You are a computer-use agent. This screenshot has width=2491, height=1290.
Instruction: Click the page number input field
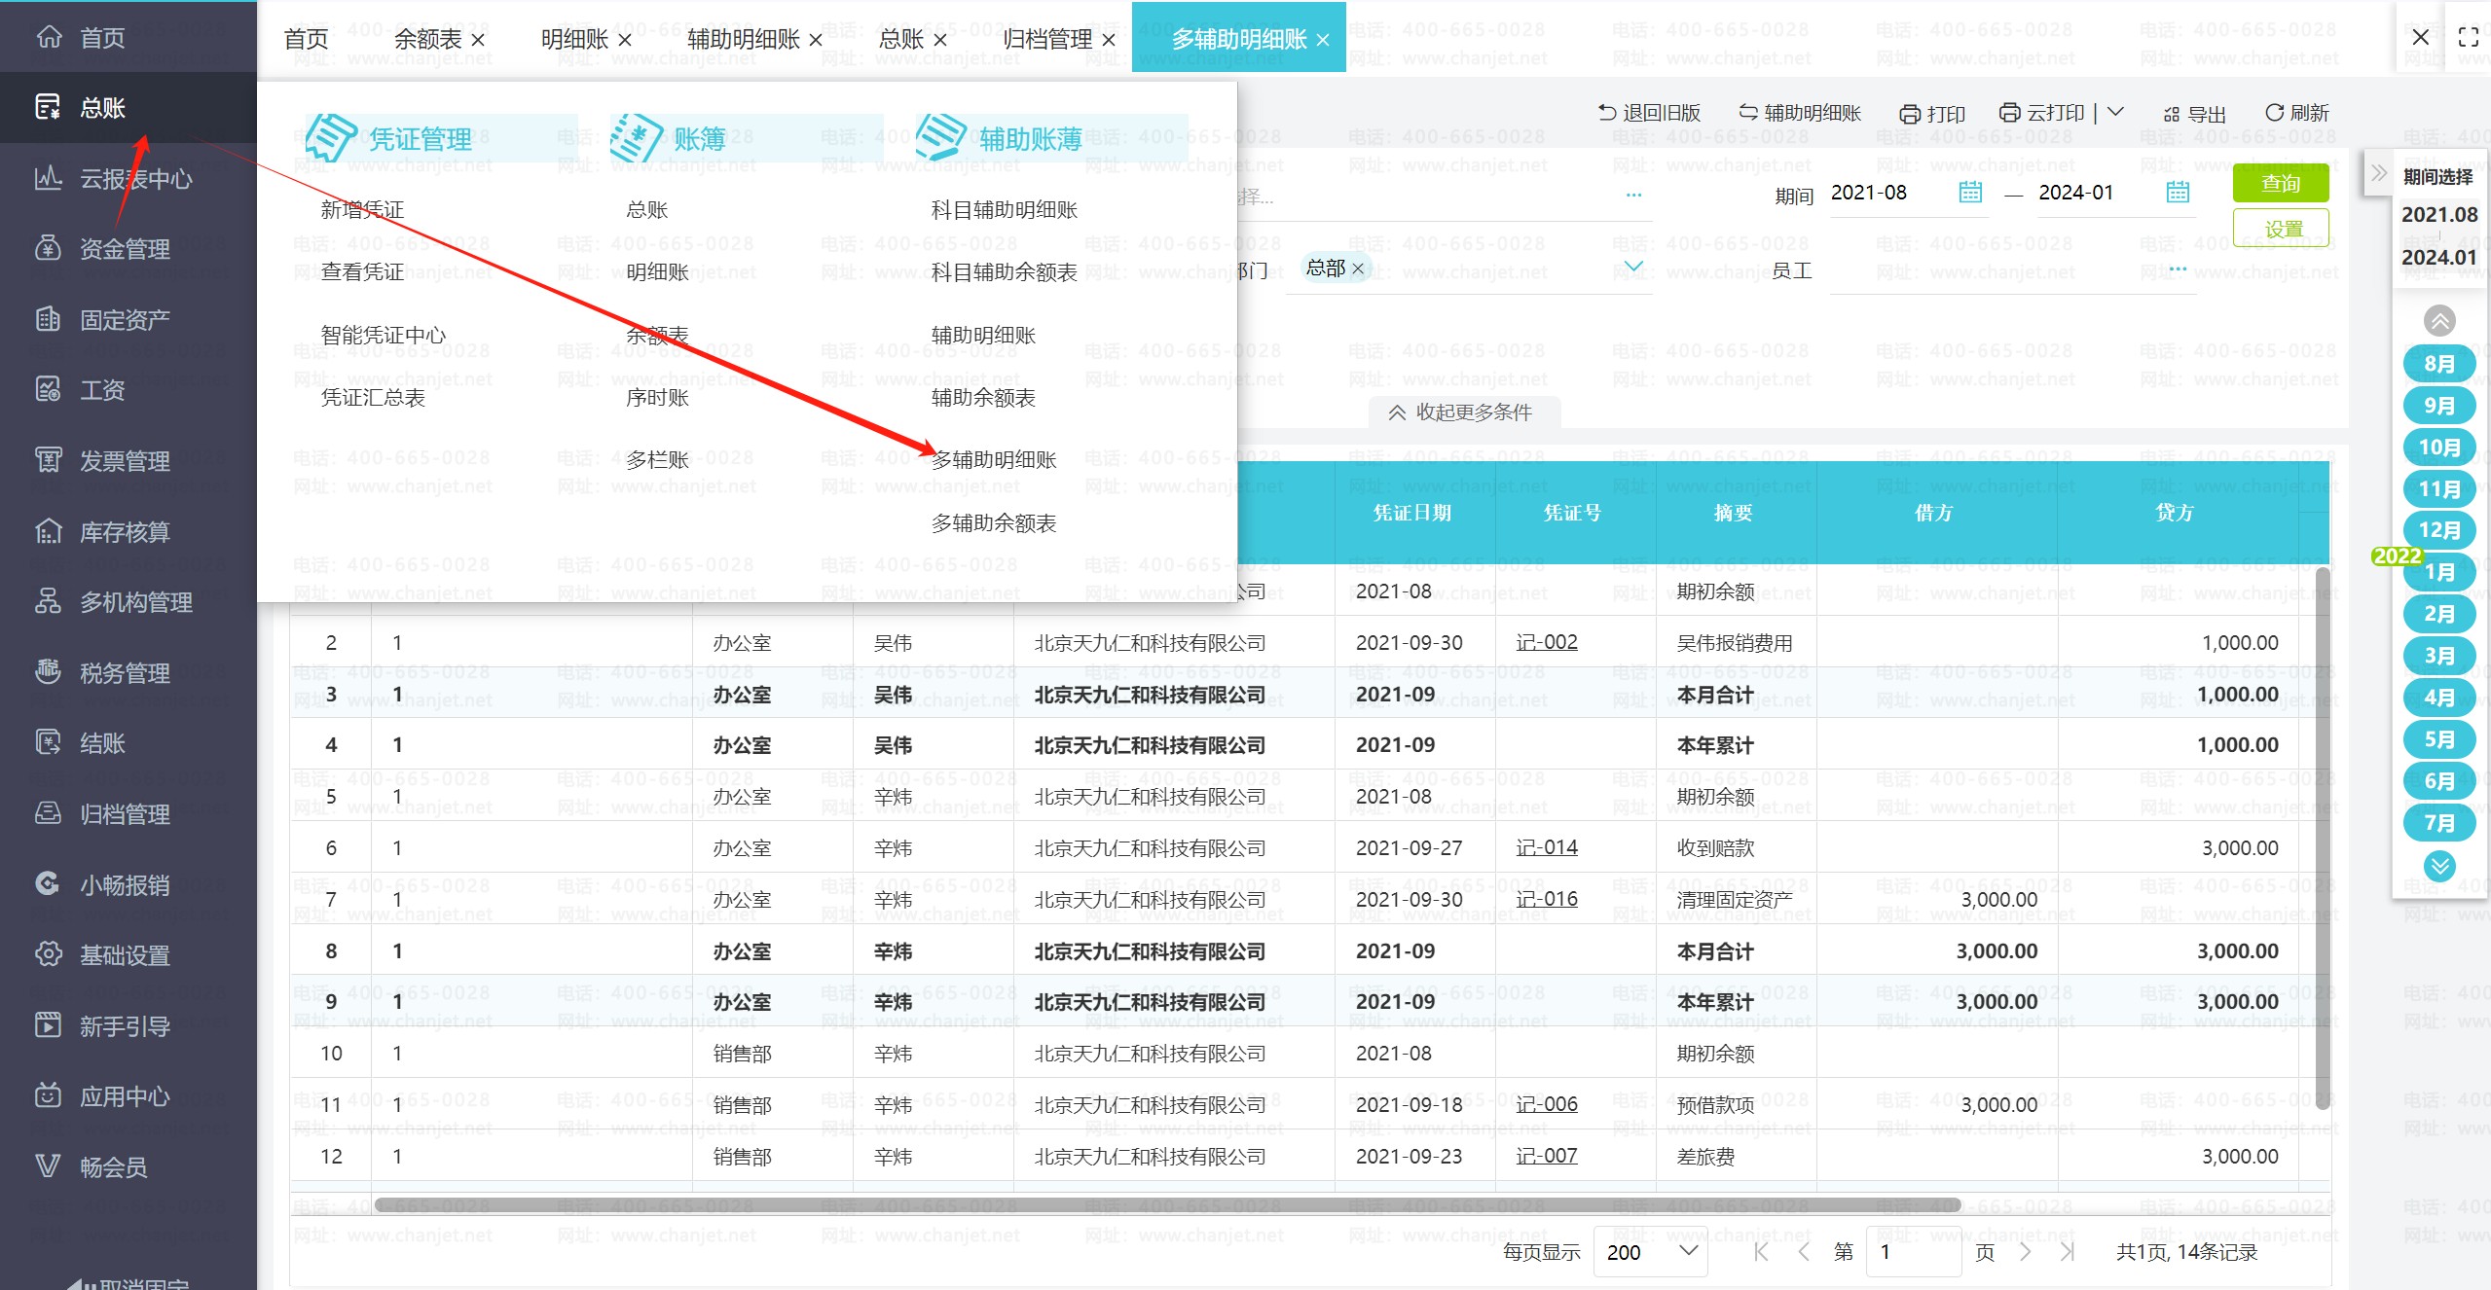pos(1912,1251)
